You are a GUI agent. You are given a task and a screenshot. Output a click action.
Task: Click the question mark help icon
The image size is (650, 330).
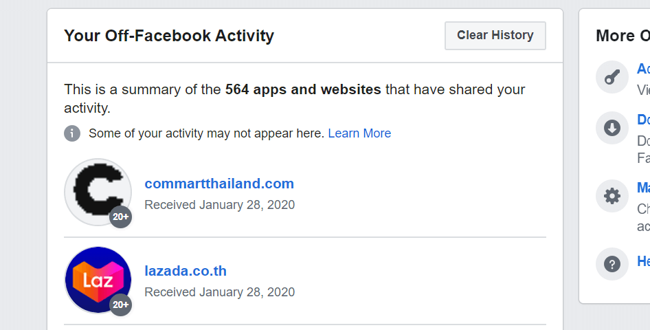[612, 264]
